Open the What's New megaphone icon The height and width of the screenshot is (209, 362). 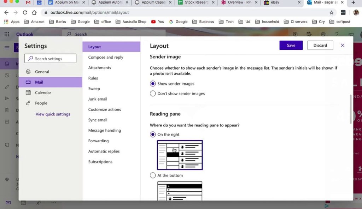(350, 34)
